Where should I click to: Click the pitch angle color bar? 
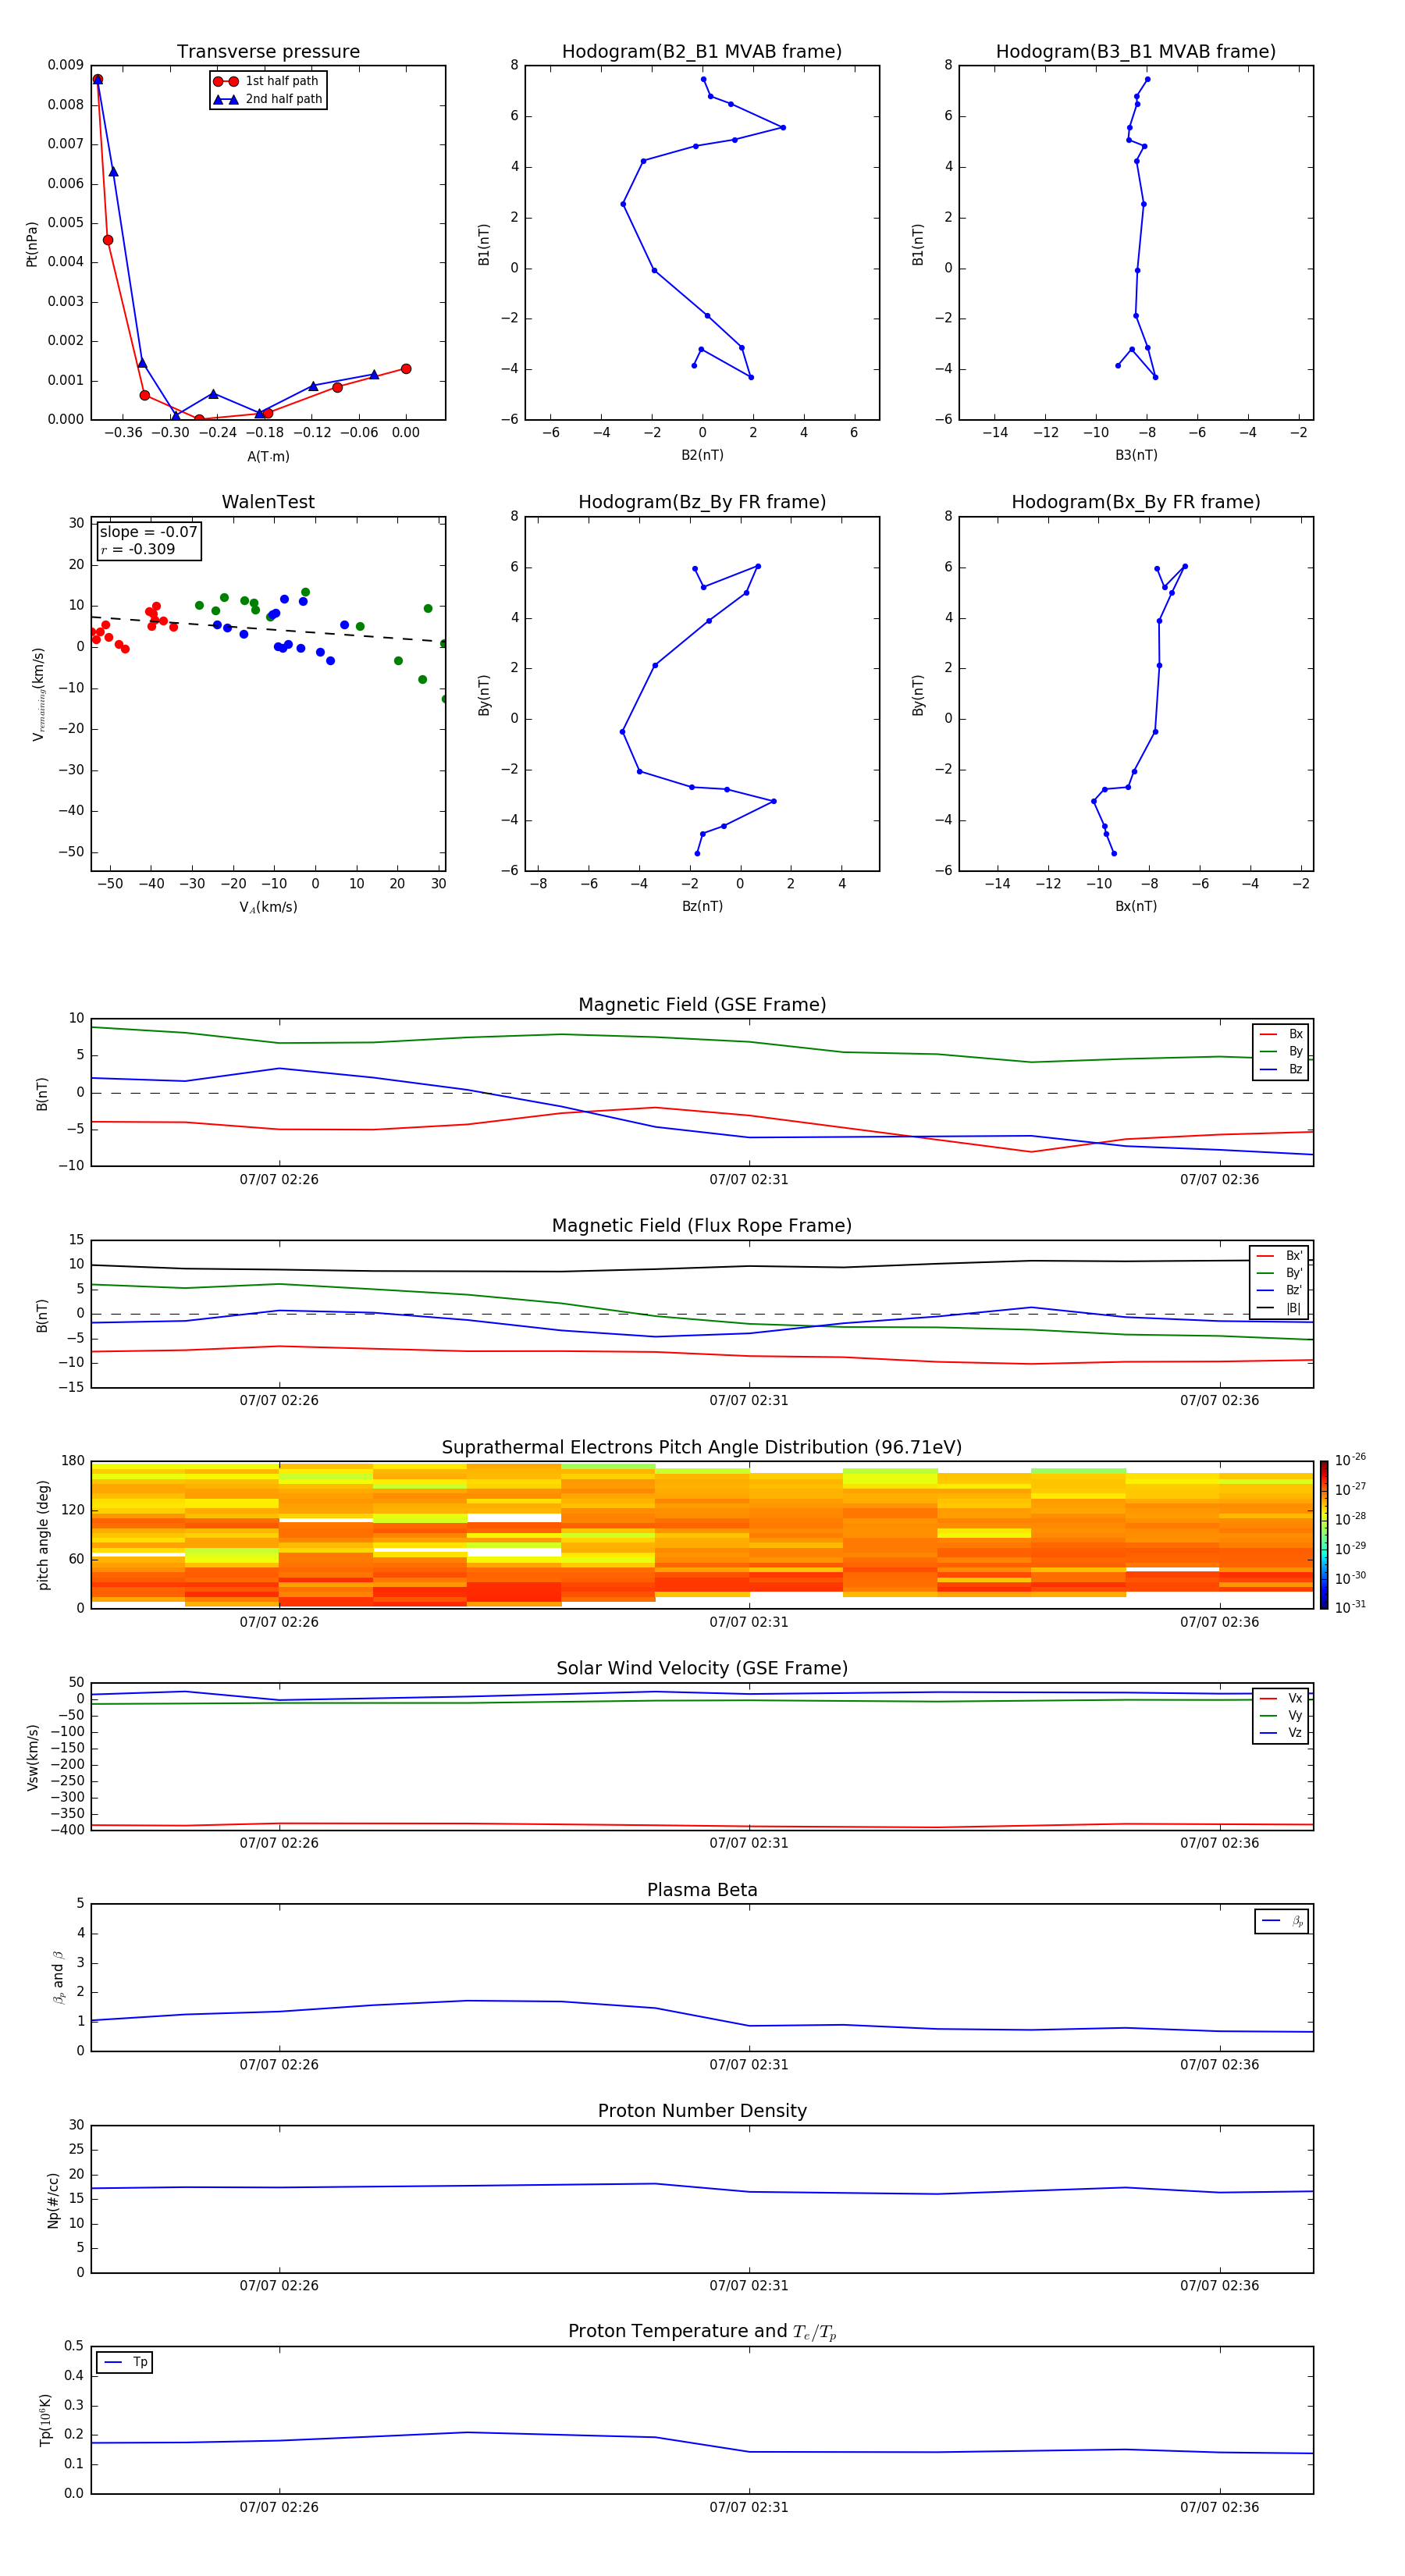1324,1535
